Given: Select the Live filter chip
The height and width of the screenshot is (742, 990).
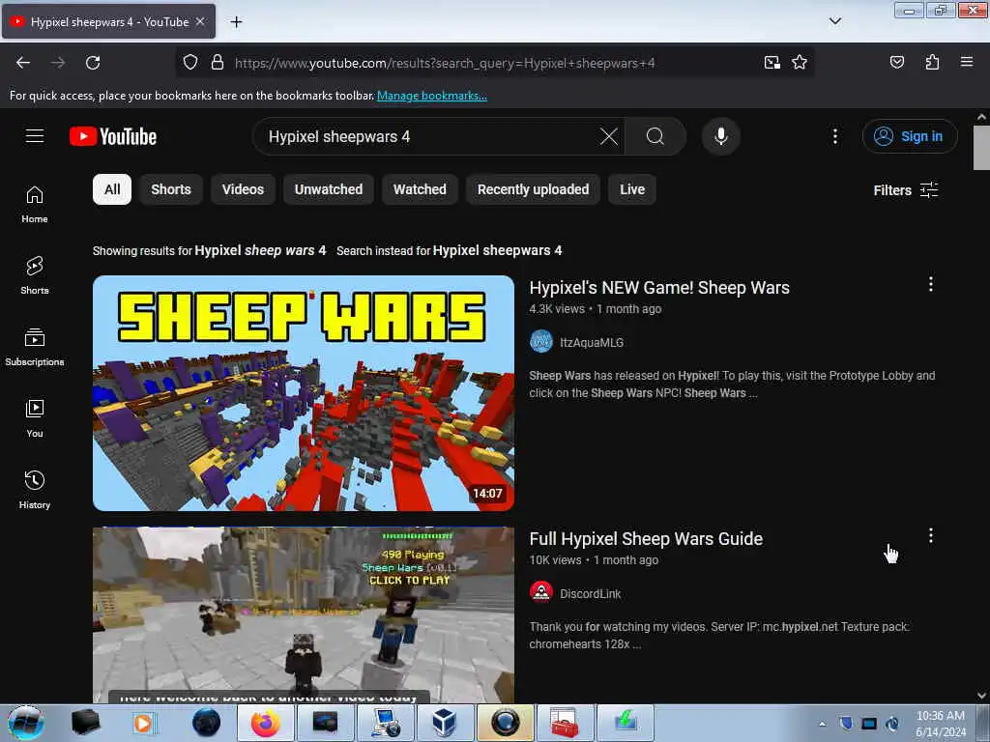Looking at the screenshot, I should coord(632,189).
